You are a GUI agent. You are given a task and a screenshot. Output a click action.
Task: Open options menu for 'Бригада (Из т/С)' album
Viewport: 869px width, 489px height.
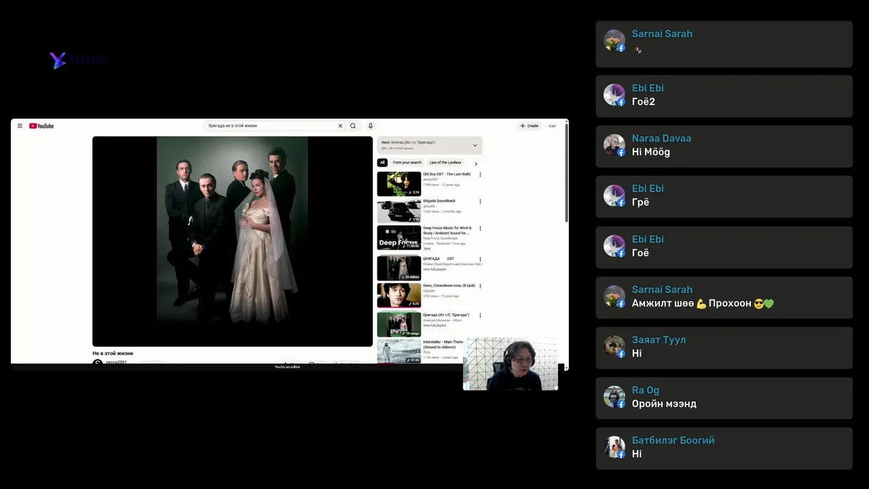480,315
